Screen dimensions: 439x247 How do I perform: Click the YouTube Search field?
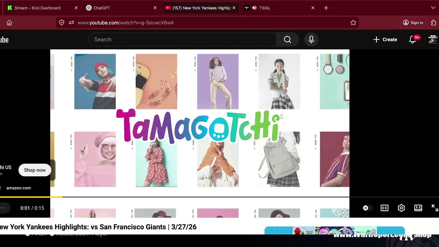[182, 39]
